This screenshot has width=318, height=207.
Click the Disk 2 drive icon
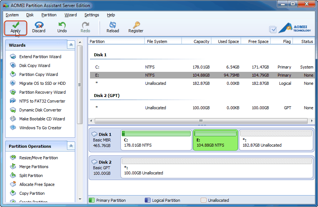(94, 162)
